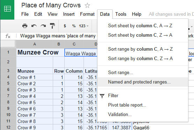Click the Crow # 2 cell
Image resolution: width=194 pixels, height=130 pixels.
point(35,84)
